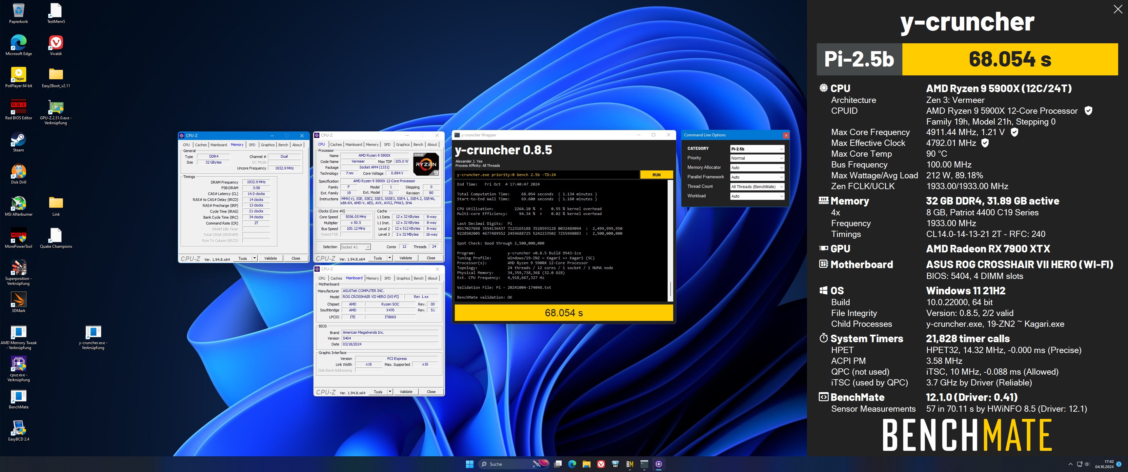Click the y-cruncher command line field

(547, 175)
